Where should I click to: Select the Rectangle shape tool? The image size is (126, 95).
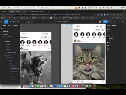tap(14, 22)
